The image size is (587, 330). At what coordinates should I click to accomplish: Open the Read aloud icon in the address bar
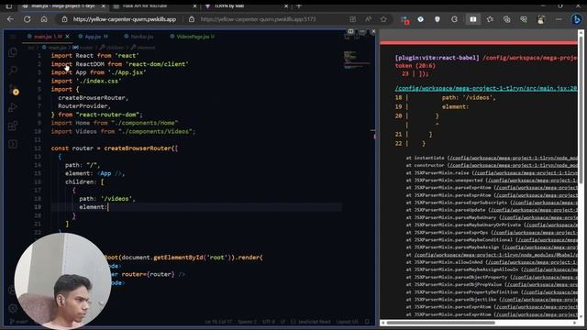369,19
